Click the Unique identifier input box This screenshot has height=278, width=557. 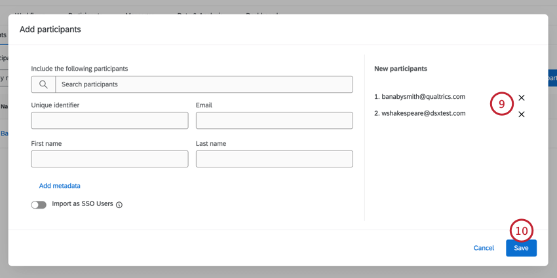click(x=109, y=120)
